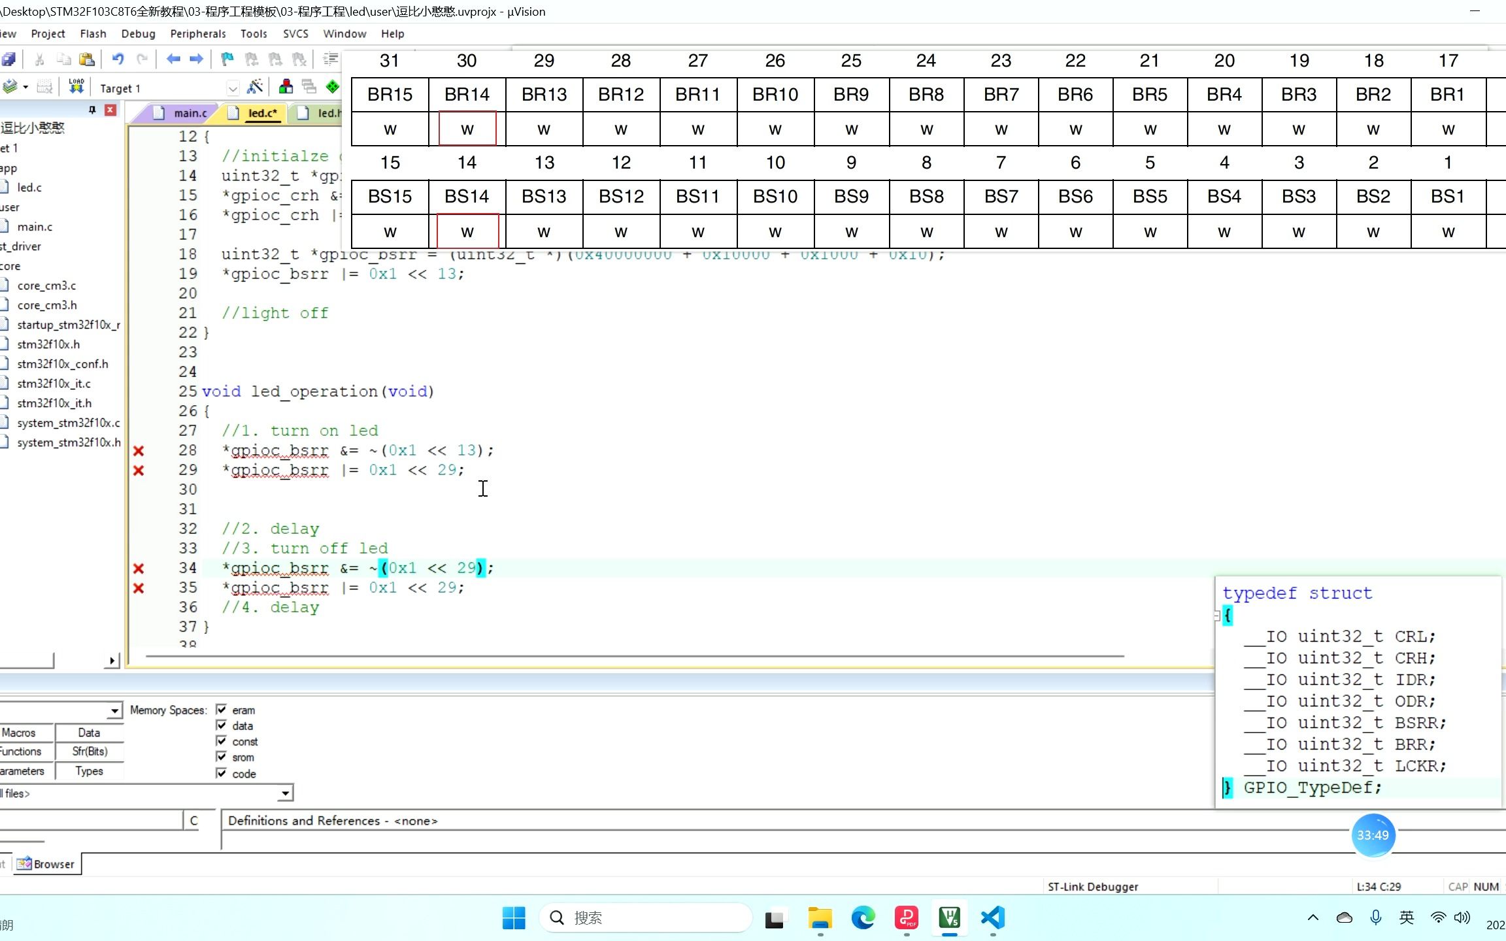Show hidden system tray icons chevron

[1313, 917]
